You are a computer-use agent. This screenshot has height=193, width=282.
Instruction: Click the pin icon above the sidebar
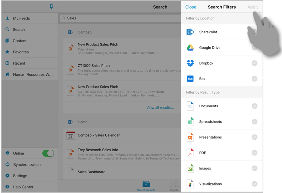51,7
